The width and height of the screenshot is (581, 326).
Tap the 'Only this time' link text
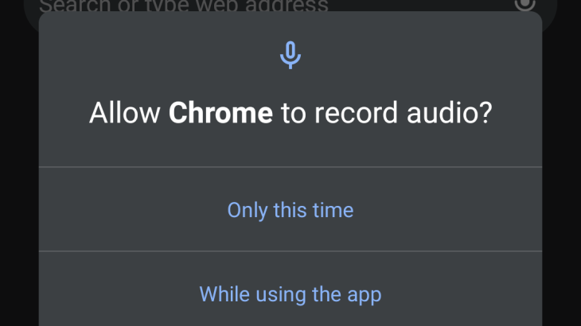coord(290,210)
